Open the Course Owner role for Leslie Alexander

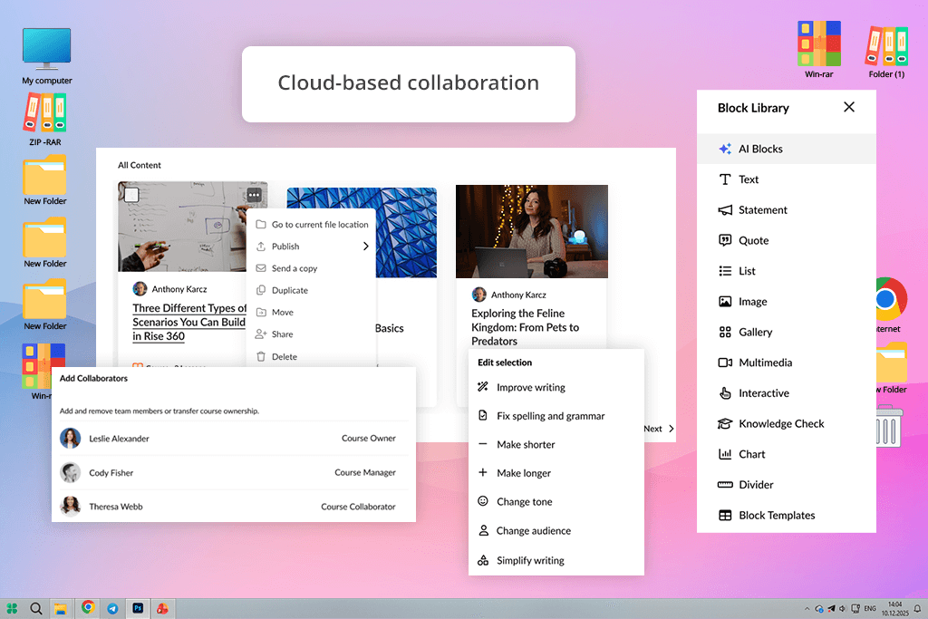pos(368,439)
